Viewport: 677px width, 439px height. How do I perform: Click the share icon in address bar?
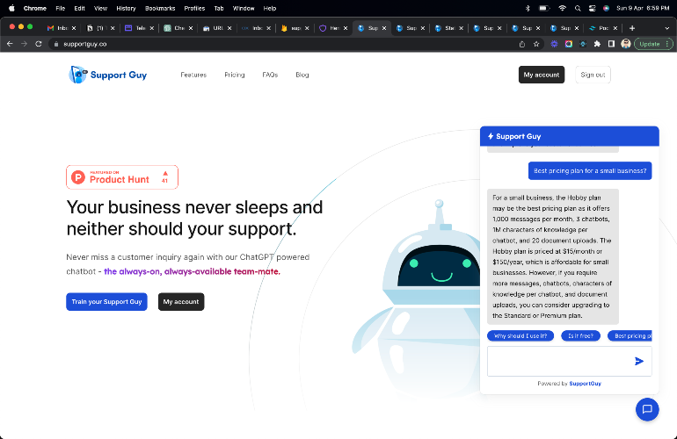click(522, 44)
